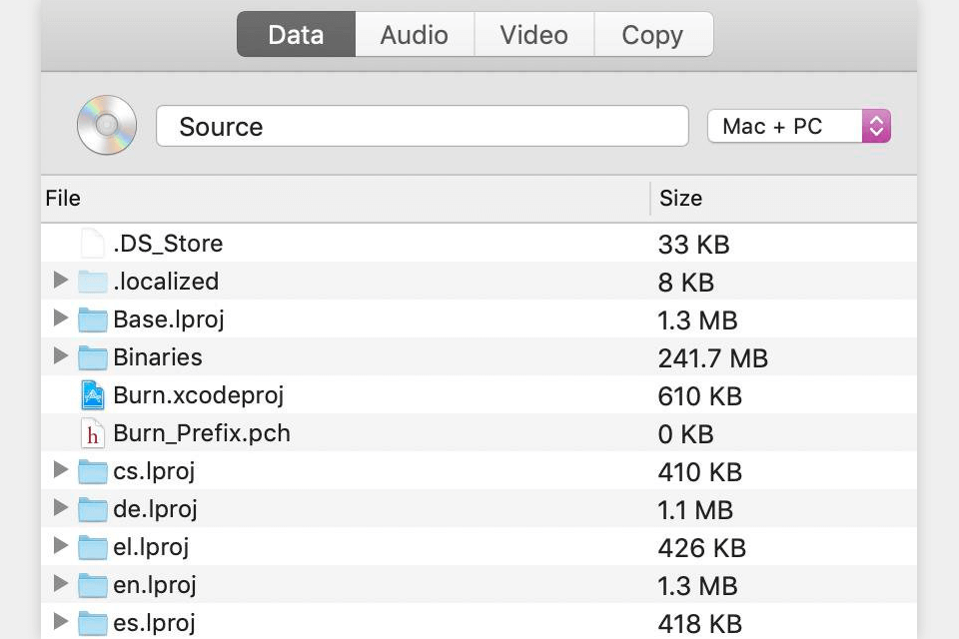Click the disc icon beside Source field
The height and width of the screenshot is (639, 959).
pyautogui.click(x=107, y=126)
